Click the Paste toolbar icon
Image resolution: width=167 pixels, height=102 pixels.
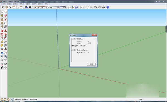88,7
